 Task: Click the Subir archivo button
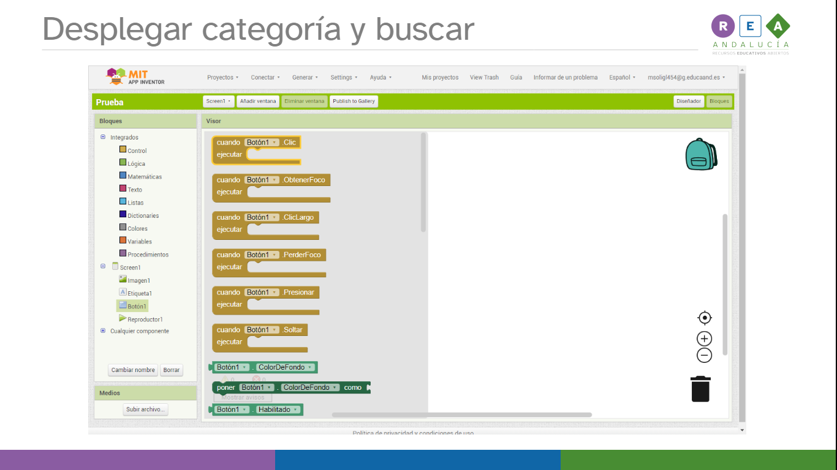point(146,409)
